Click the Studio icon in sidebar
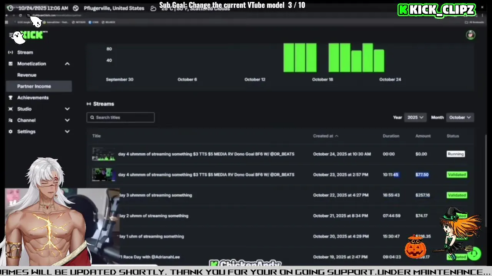Viewport: 492px width, 276px height. [10, 109]
